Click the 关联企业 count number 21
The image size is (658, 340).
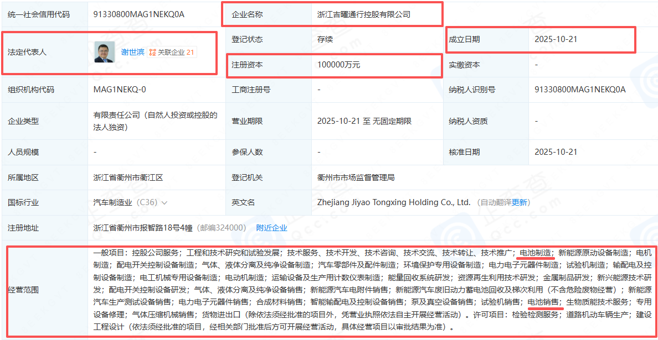[190, 53]
